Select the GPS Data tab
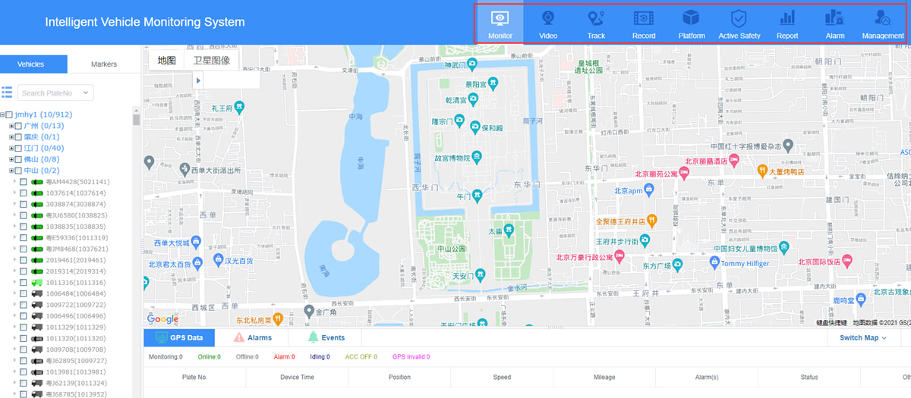 (179, 338)
